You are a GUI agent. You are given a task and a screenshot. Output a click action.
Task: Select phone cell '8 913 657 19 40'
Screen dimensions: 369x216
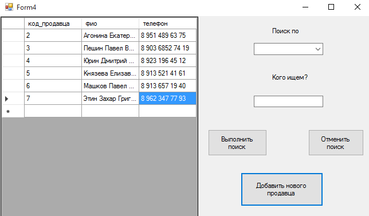(167, 86)
